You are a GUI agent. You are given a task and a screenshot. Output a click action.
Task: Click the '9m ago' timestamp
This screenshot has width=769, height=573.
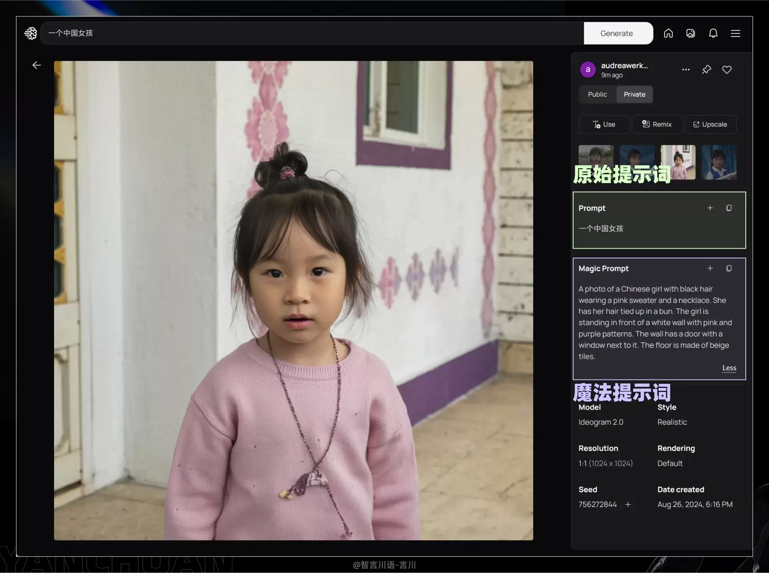[x=612, y=75]
